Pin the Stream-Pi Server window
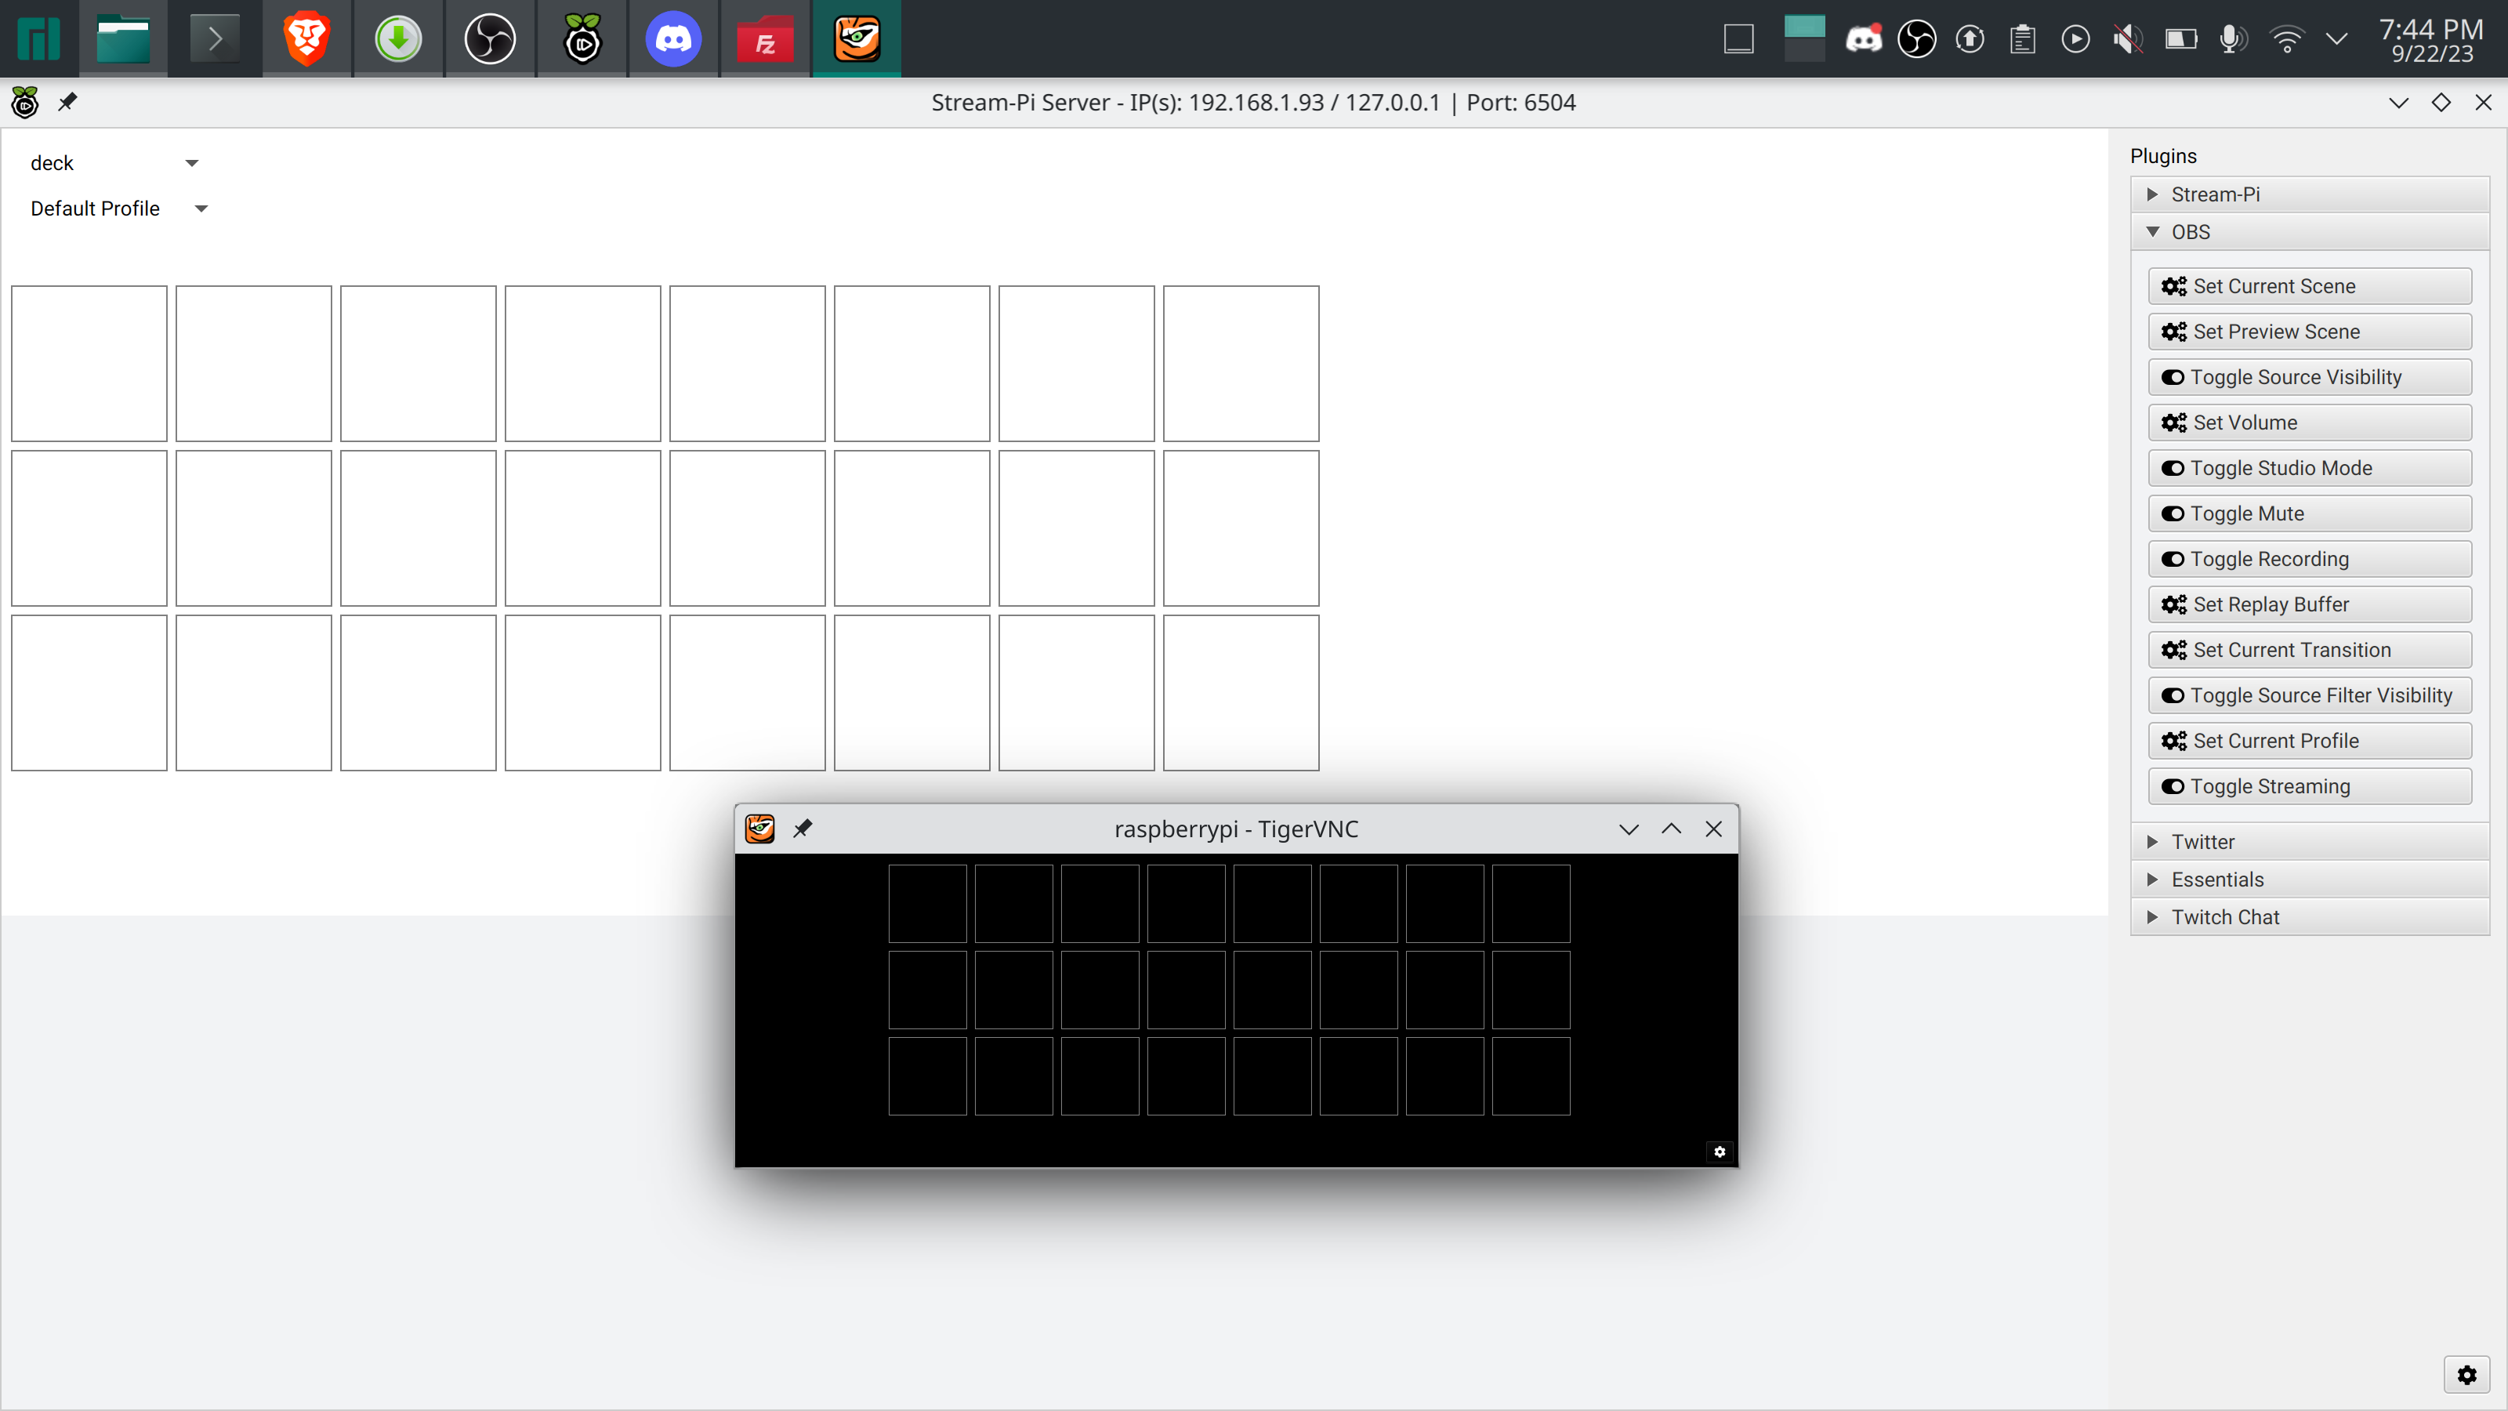Image resolution: width=2508 pixels, height=1411 pixels. tap(67, 102)
